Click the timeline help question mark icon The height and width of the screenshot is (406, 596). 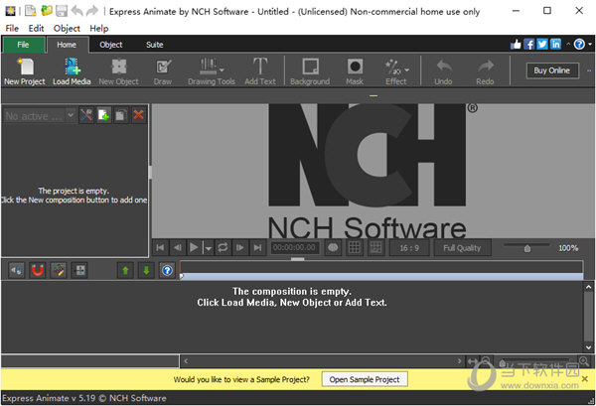click(167, 270)
